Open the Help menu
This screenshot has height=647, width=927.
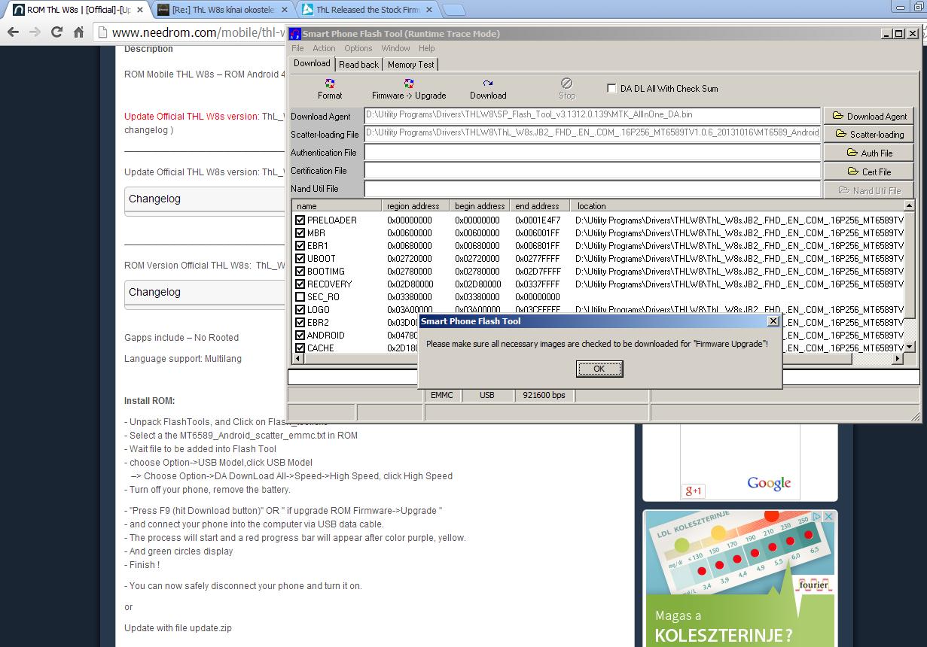tap(427, 48)
